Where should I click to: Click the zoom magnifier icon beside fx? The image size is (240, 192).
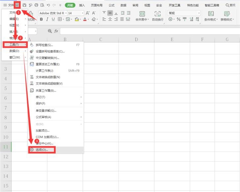coord(50,31)
